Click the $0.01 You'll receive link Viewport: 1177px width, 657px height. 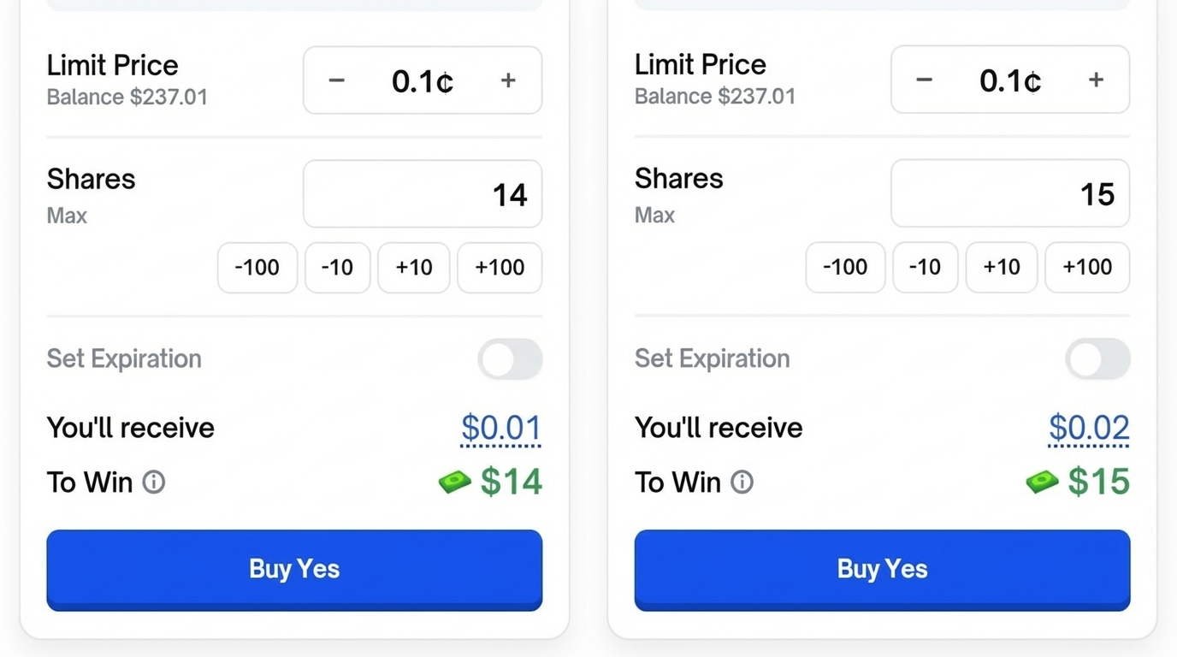tap(500, 428)
